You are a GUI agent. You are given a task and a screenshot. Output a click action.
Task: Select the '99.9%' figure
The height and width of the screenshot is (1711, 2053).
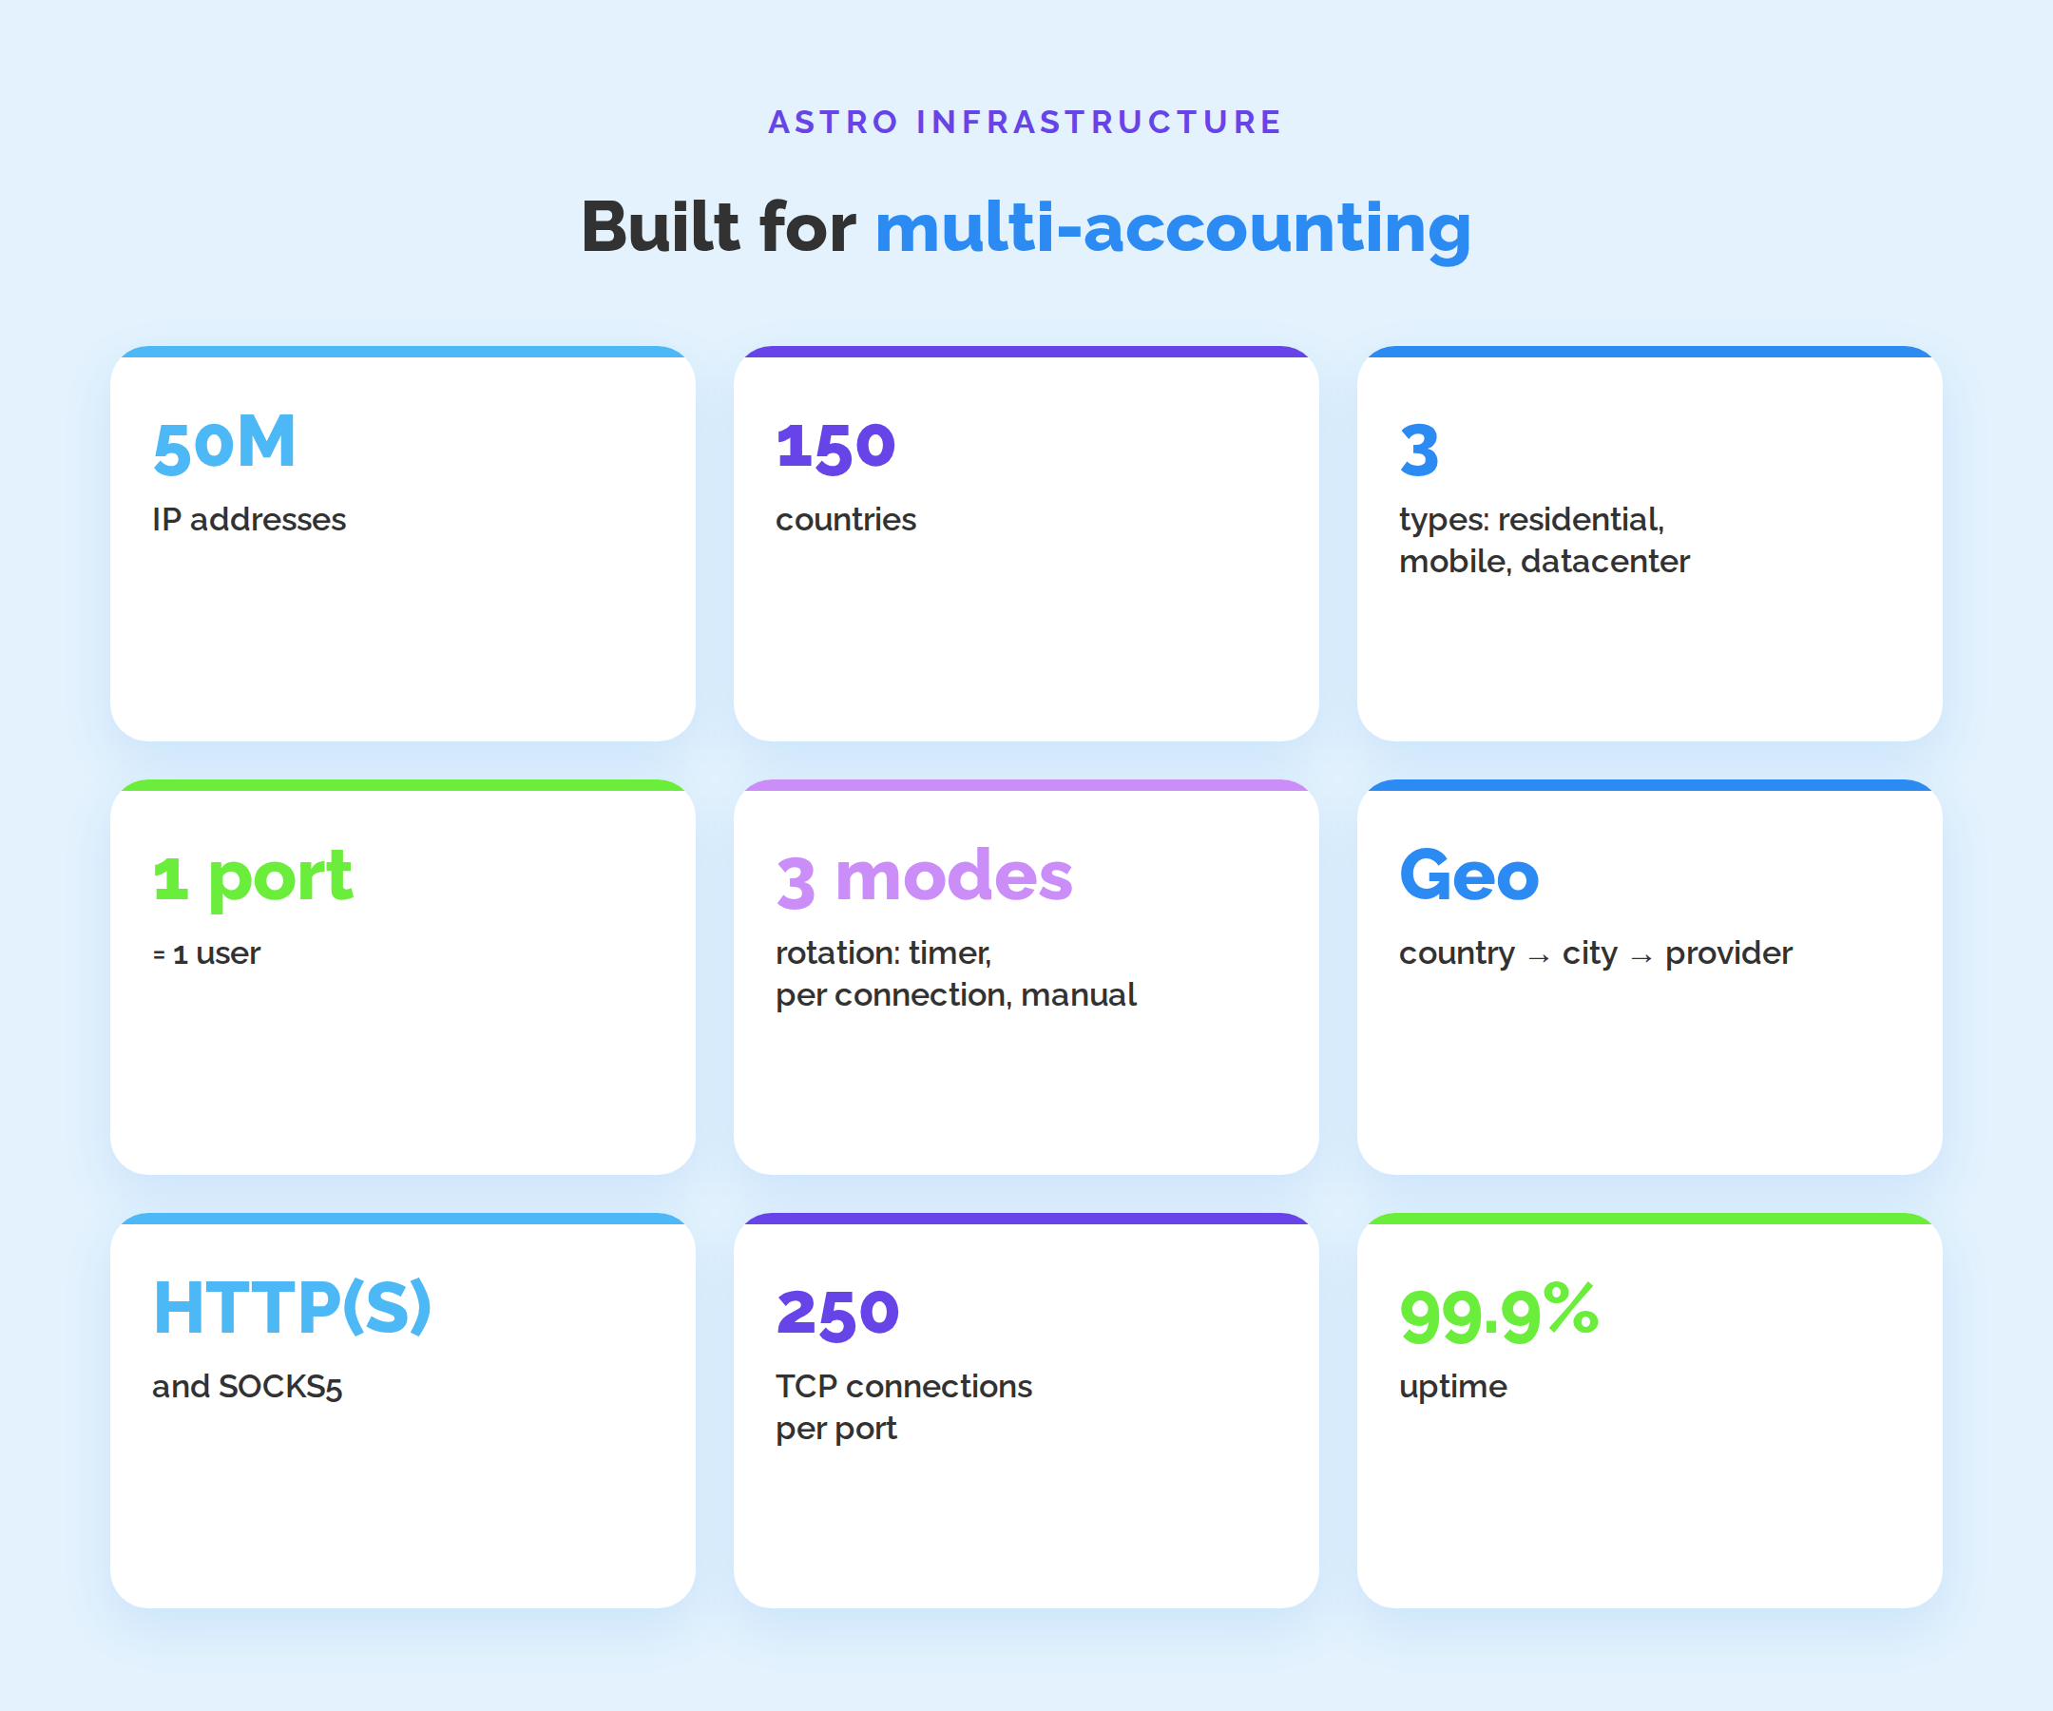(1499, 1312)
